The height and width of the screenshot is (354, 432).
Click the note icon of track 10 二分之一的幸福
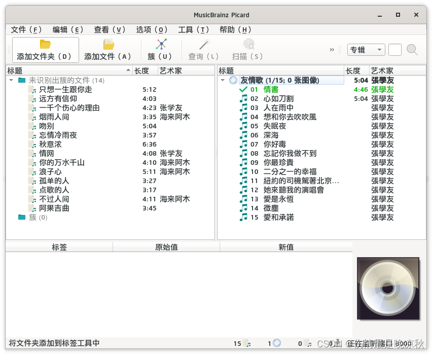(243, 171)
